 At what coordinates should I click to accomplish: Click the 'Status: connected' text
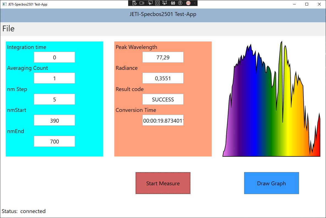click(24, 211)
